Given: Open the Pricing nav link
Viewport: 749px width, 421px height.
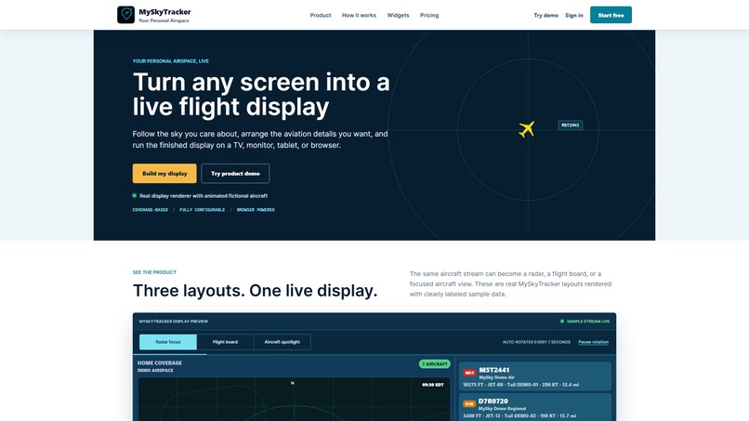Looking at the screenshot, I should coord(429,15).
